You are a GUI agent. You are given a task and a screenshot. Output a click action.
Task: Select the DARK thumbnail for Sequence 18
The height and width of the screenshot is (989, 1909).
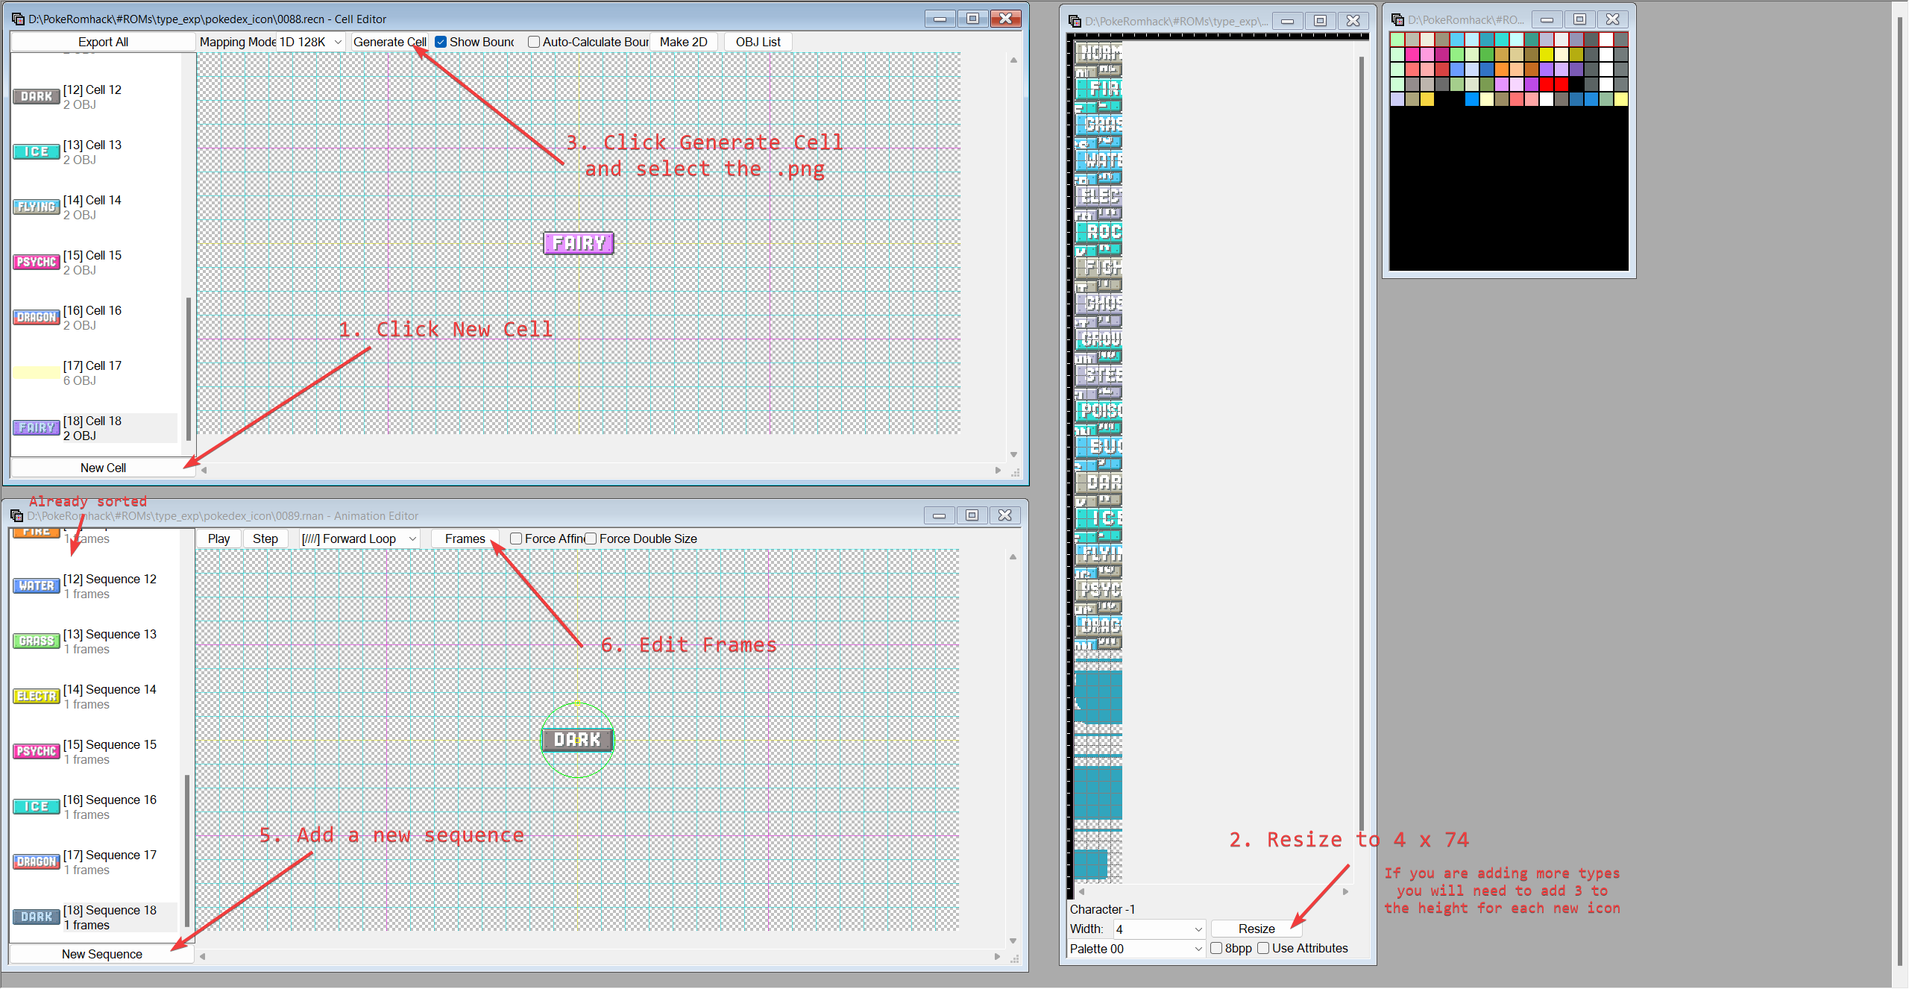37,917
